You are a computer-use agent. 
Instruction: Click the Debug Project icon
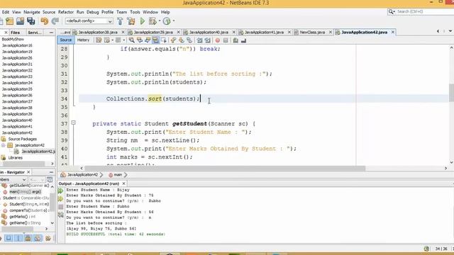[x=152, y=21]
